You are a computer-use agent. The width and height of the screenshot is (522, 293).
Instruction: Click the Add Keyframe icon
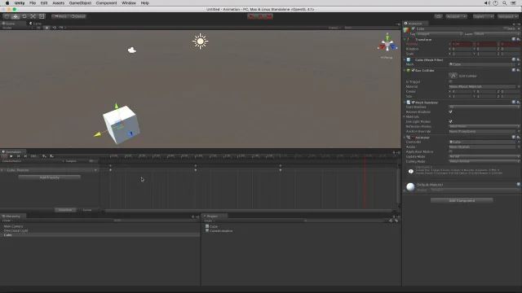tap(44, 156)
